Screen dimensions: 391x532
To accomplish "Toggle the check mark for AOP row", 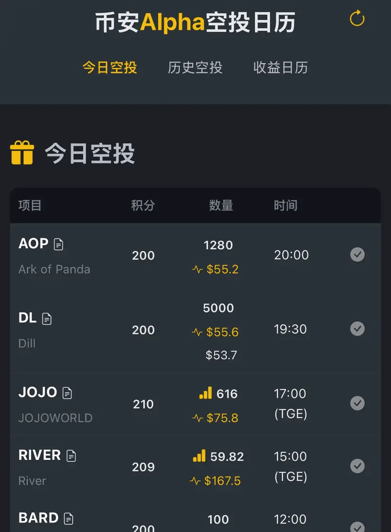I will pyautogui.click(x=357, y=254).
